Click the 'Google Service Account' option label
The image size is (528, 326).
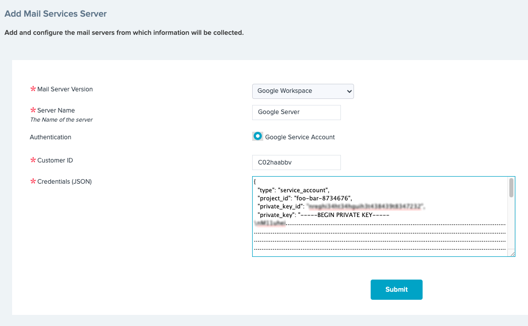[300, 137]
